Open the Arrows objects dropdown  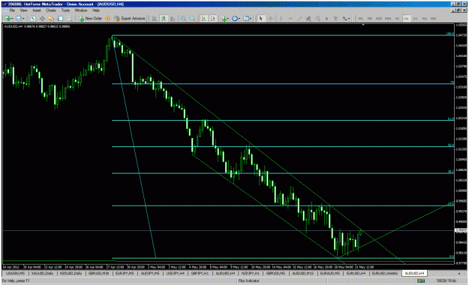346,19
